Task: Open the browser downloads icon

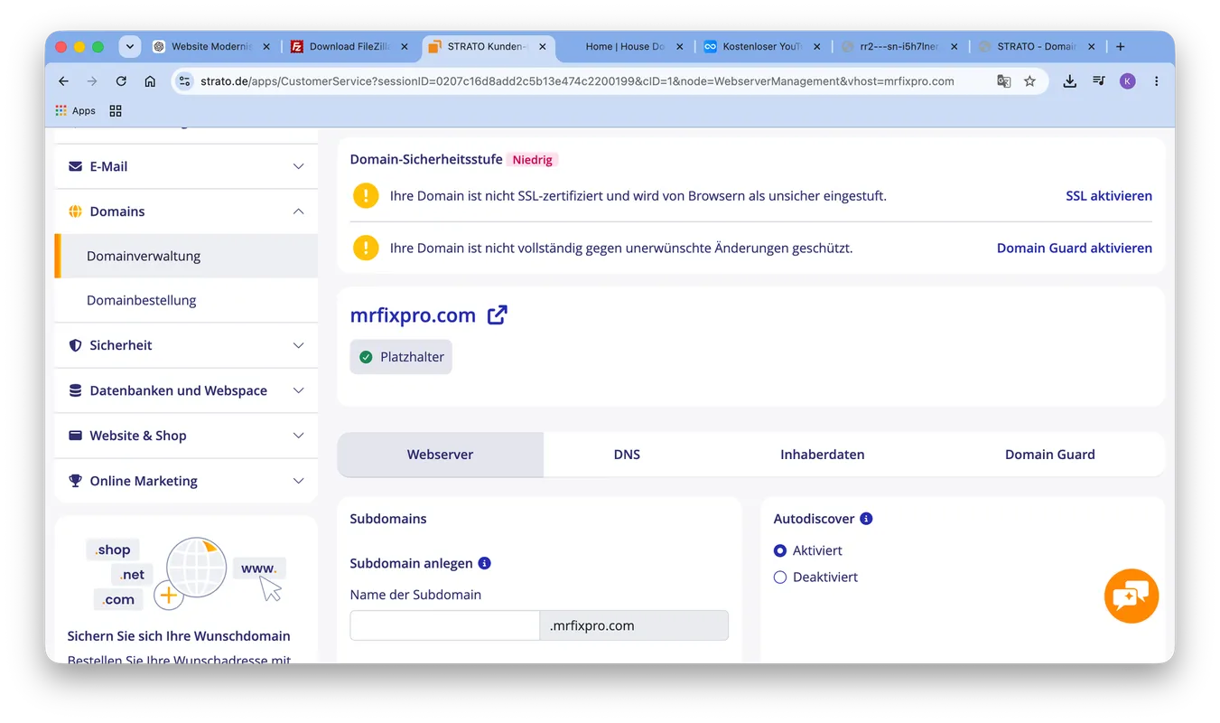Action: tap(1069, 81)
